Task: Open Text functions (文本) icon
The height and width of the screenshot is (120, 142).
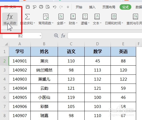Action: coord(97,17)
